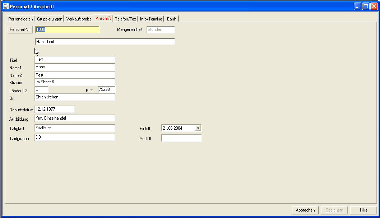Go to the Telefon/Fax tab
380x218 pixels.
[125, 19]
